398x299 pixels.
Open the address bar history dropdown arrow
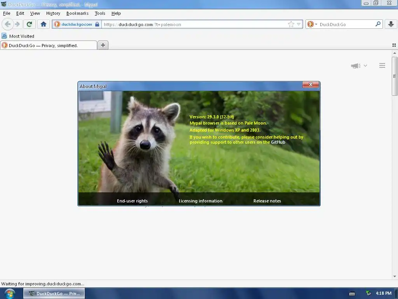299,24
